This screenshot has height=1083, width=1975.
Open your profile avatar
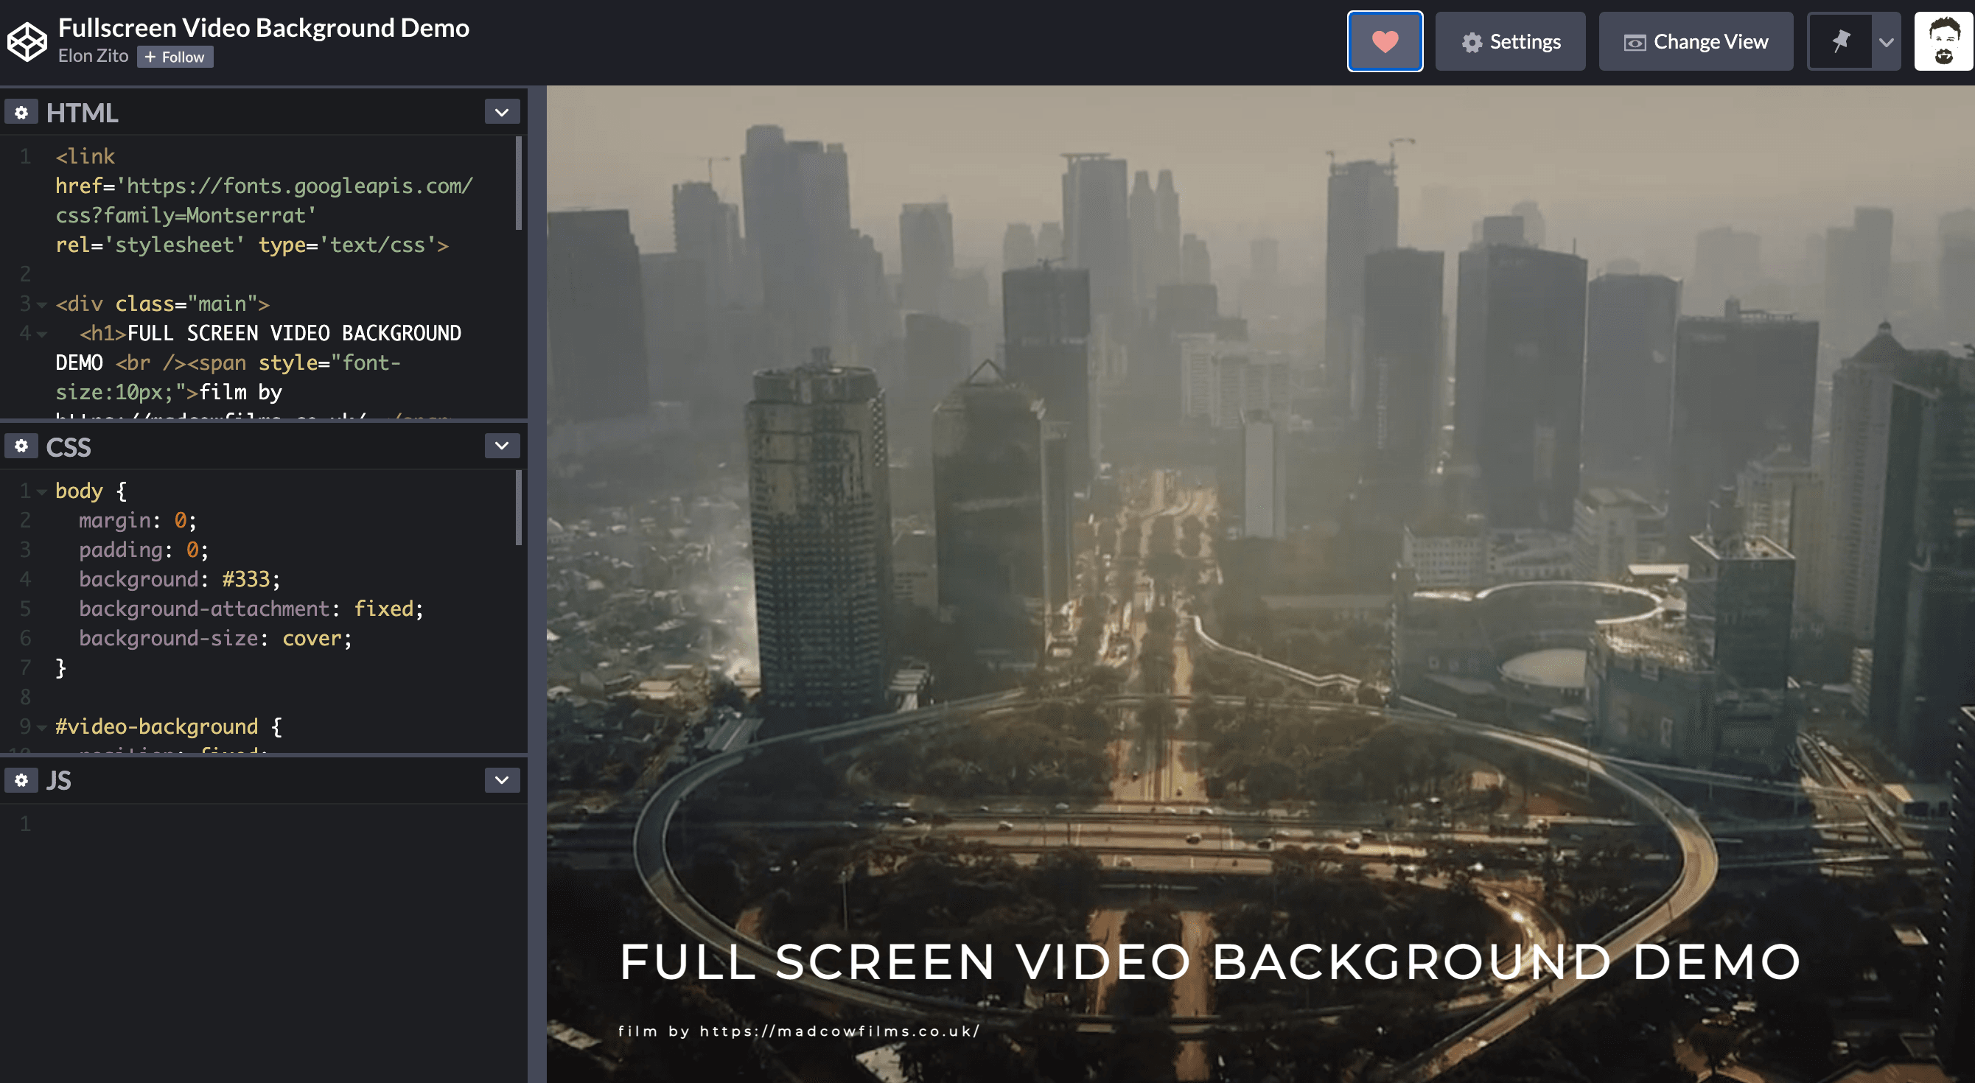click(x=1943, y=41)
